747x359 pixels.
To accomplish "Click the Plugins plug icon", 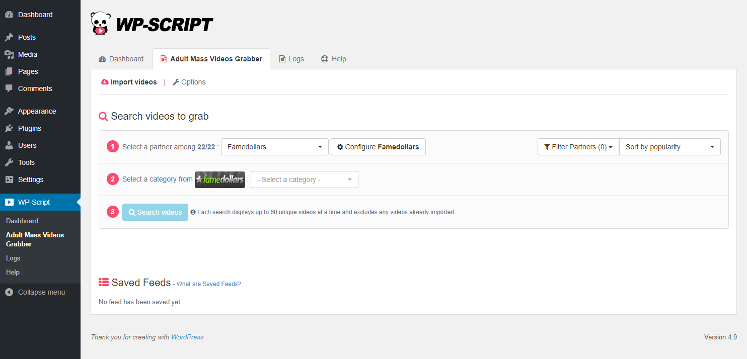I will (x=9, y=128).
